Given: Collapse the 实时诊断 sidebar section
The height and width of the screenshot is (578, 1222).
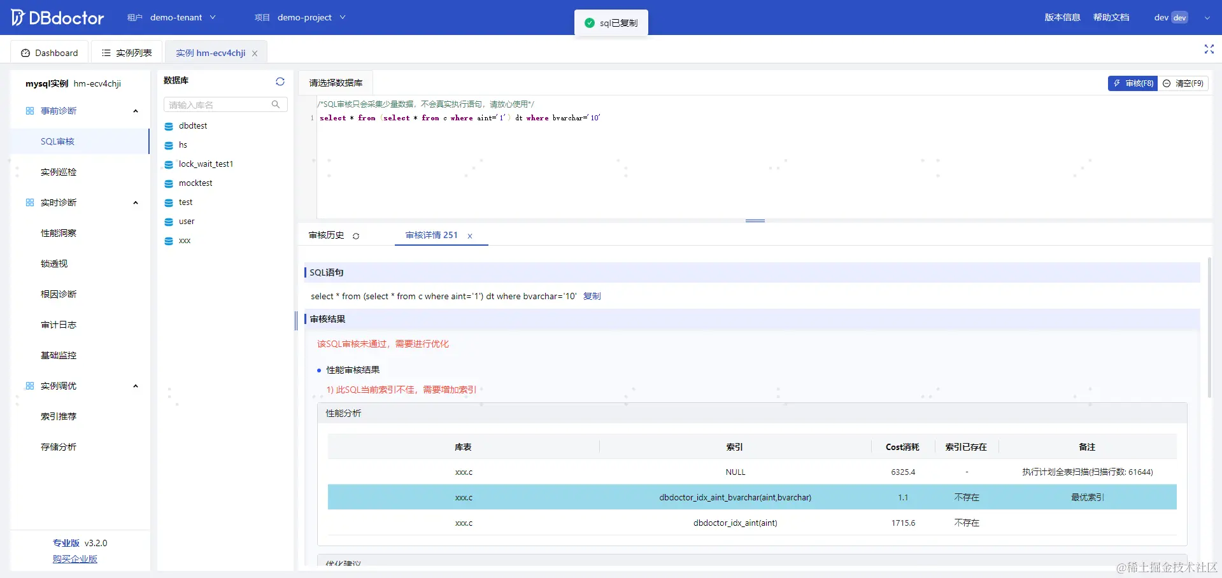Looking at the screenshot, I should point(135,202).
